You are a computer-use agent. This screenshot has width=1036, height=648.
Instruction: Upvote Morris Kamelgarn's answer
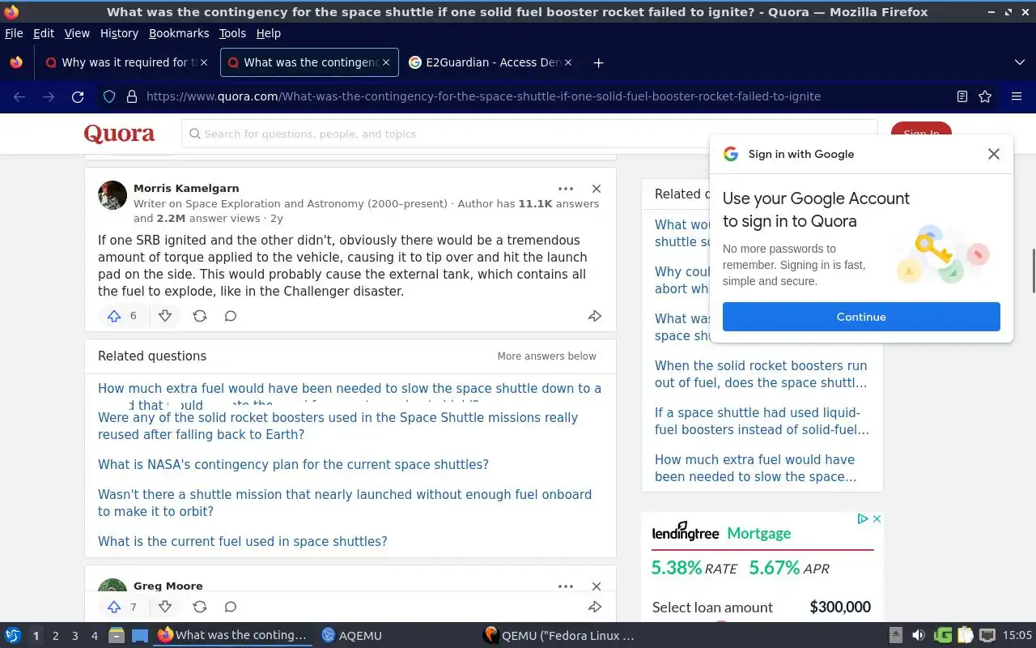click(114, 316)
